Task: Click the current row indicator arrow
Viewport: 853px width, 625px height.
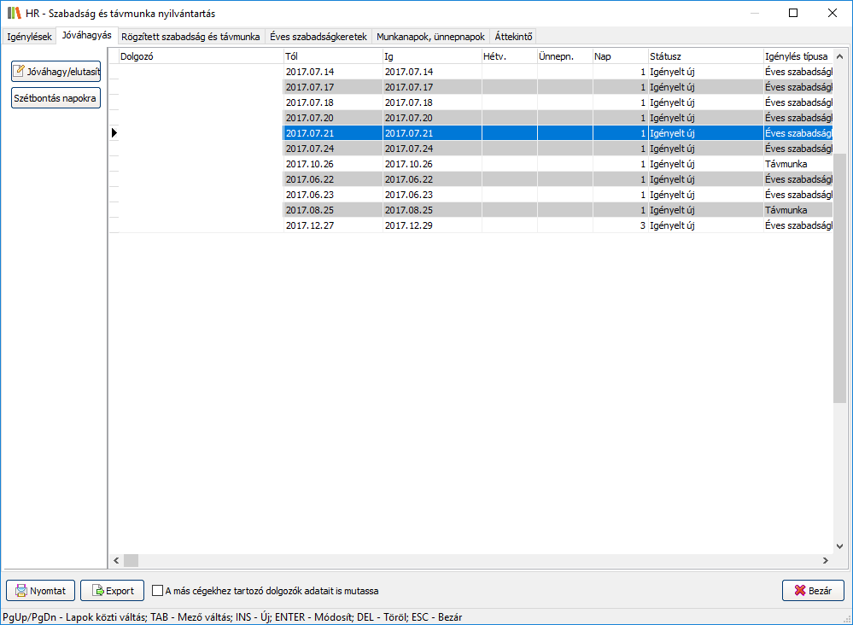Action: tap(114, 133)
